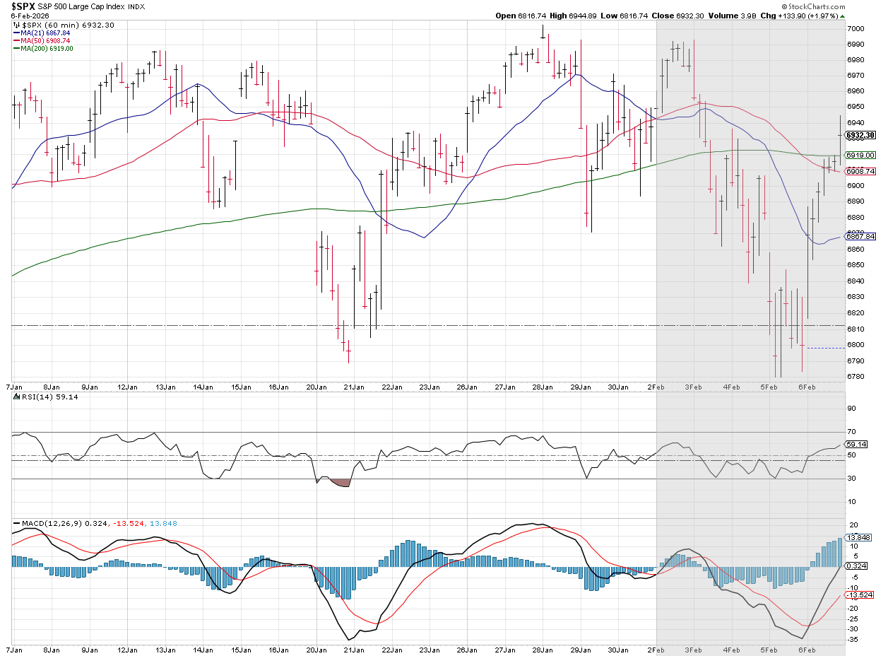Click the red -13.524 MACD signal tag
876x656 pixels.
coord(860,594)
